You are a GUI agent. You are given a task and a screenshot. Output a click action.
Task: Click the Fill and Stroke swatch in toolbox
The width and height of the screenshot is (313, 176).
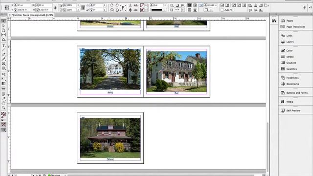[3, 114]
